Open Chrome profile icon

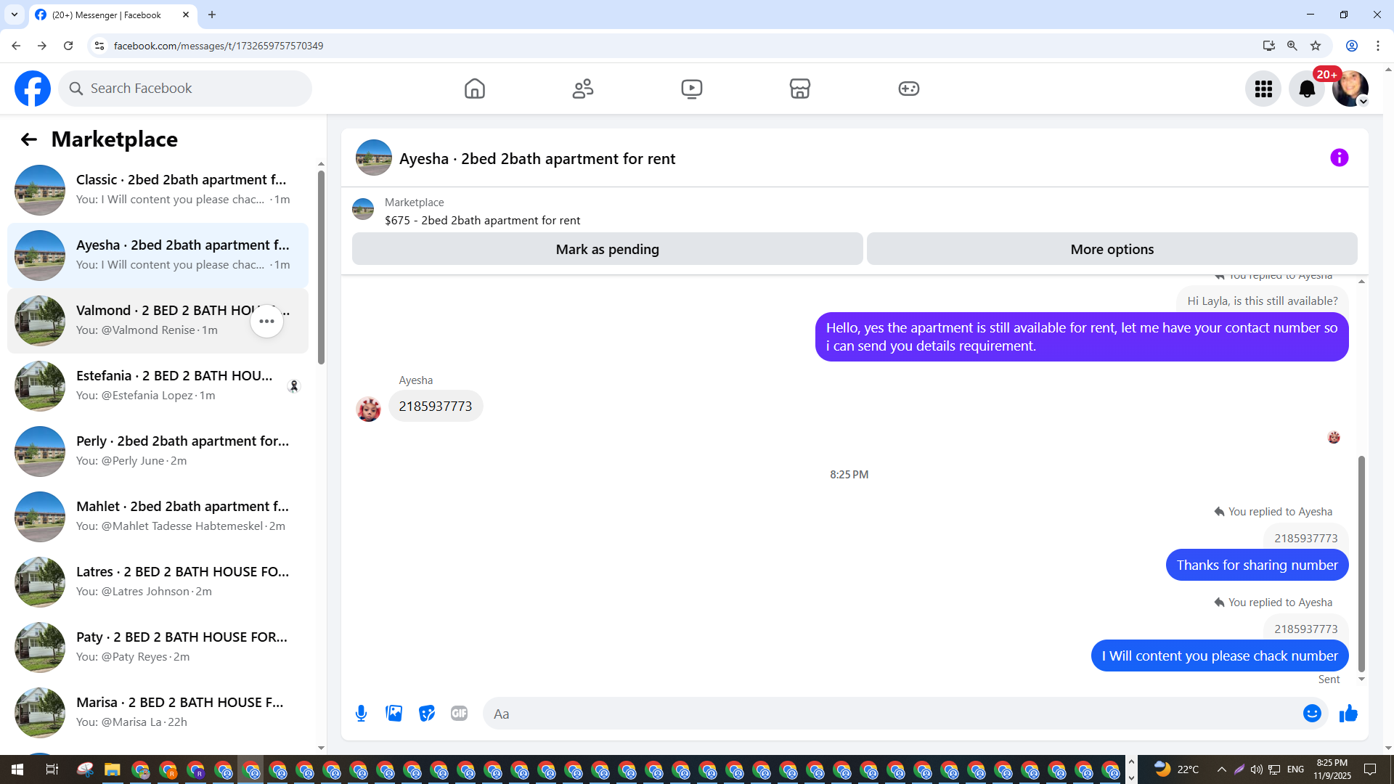coord(1352,46)
